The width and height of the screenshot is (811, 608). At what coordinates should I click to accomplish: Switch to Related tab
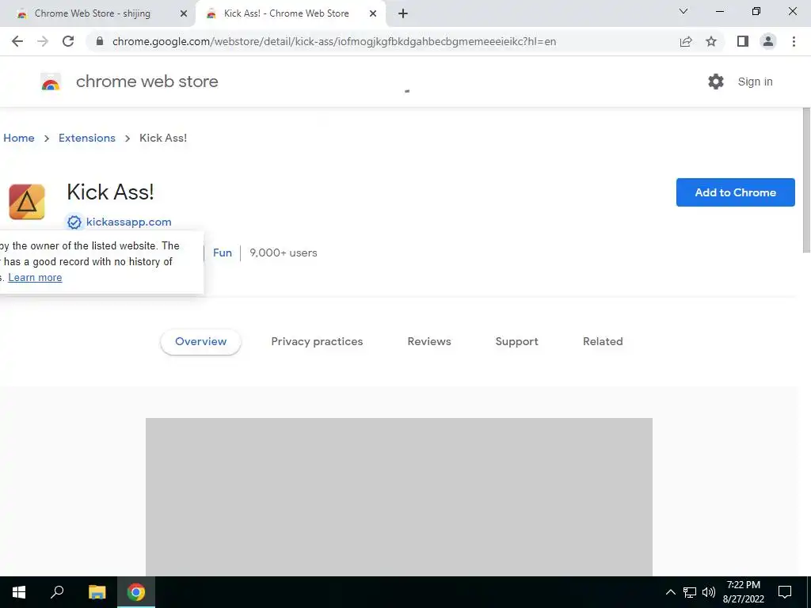point(603,341)
